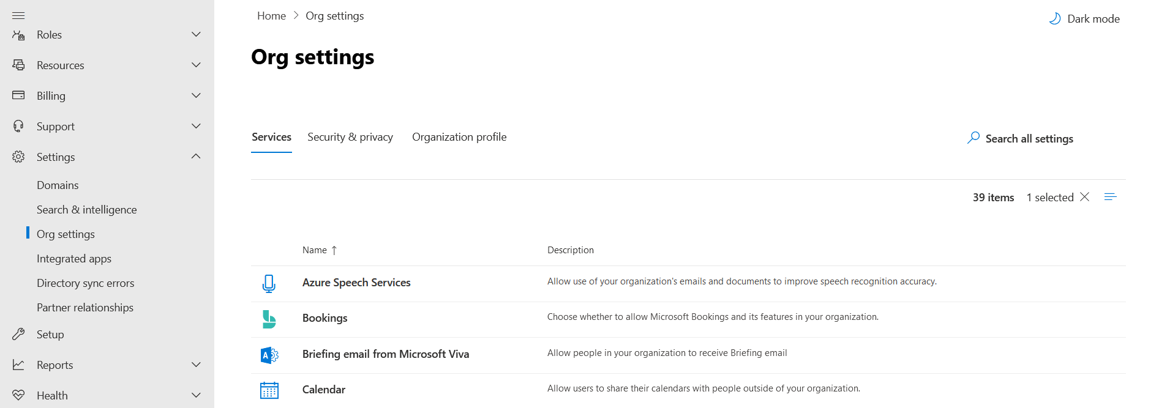Click the Billing label in sidebar
The image size is (1159, 408).
coord(51,96)
